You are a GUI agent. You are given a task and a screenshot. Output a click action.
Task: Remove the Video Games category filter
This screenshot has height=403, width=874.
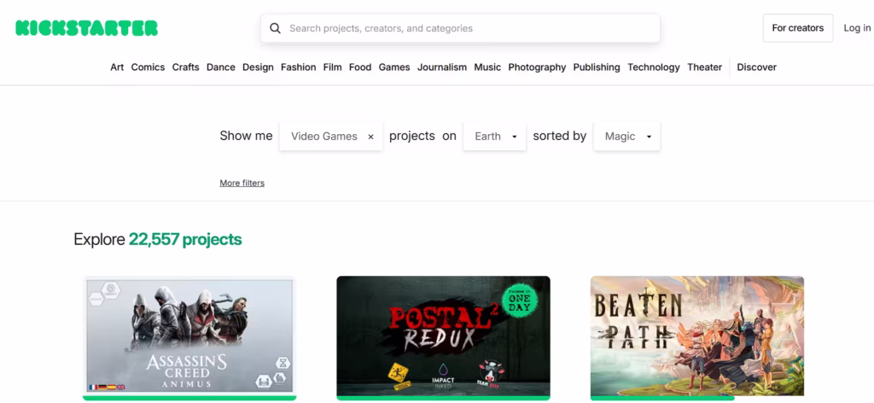[370, 137]
